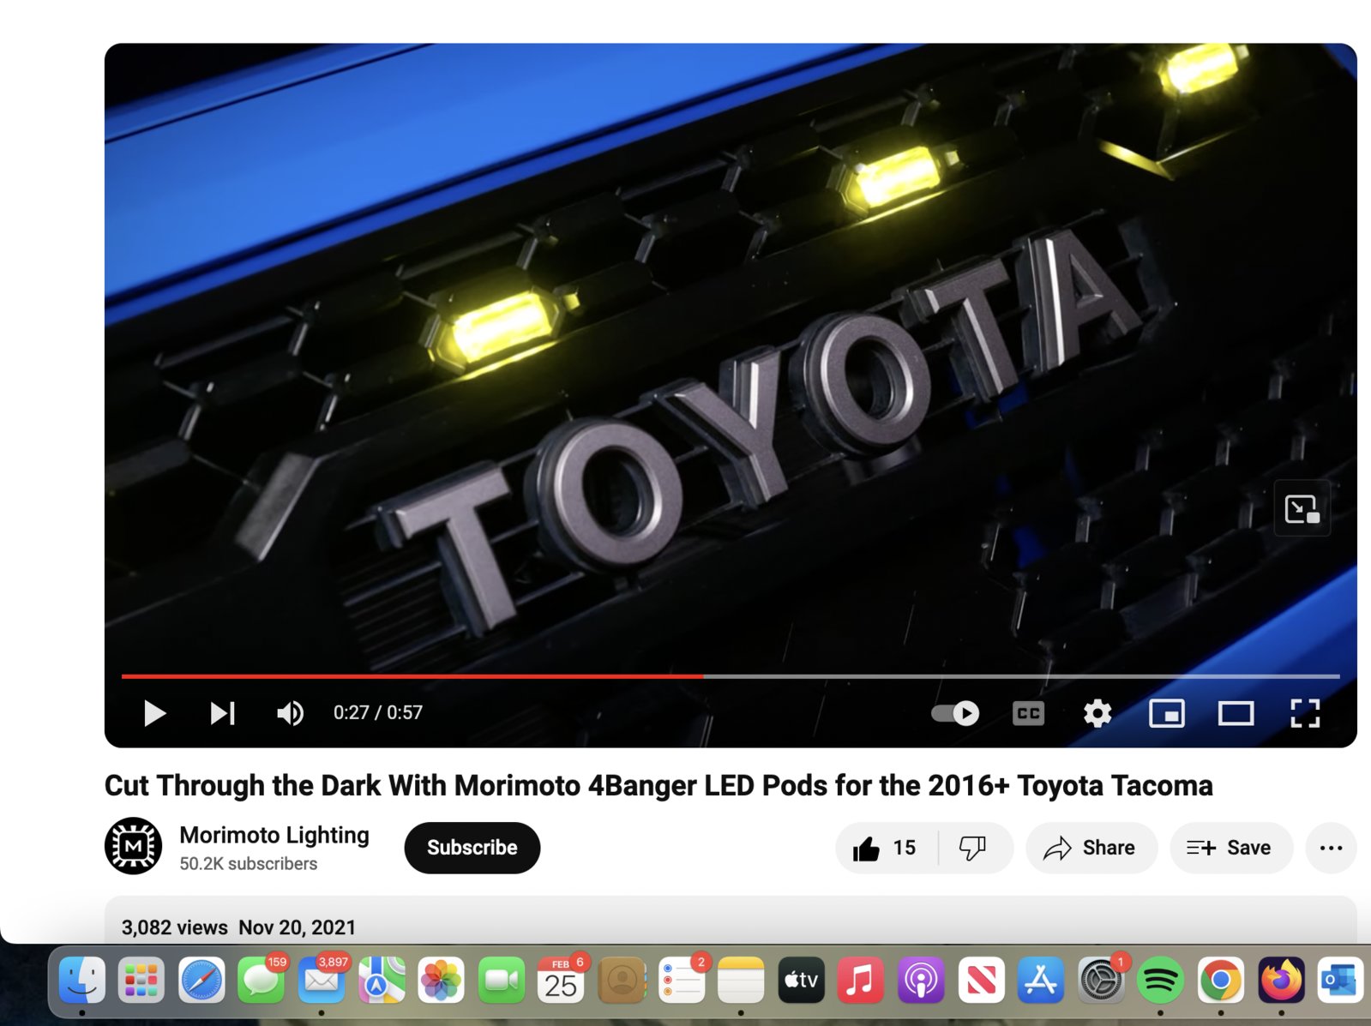Screen dimensions: 1371x1026
Task: Open Contacts in the dock
Action: (621, 980)
